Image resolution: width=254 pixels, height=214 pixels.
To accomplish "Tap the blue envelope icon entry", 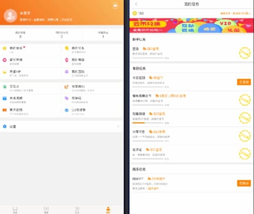I will point(5,98).
